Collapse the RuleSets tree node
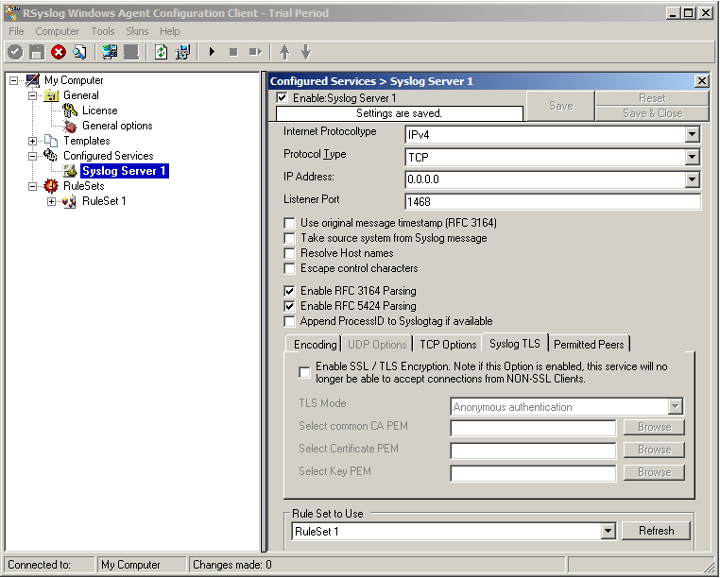 tap(33, 186)
